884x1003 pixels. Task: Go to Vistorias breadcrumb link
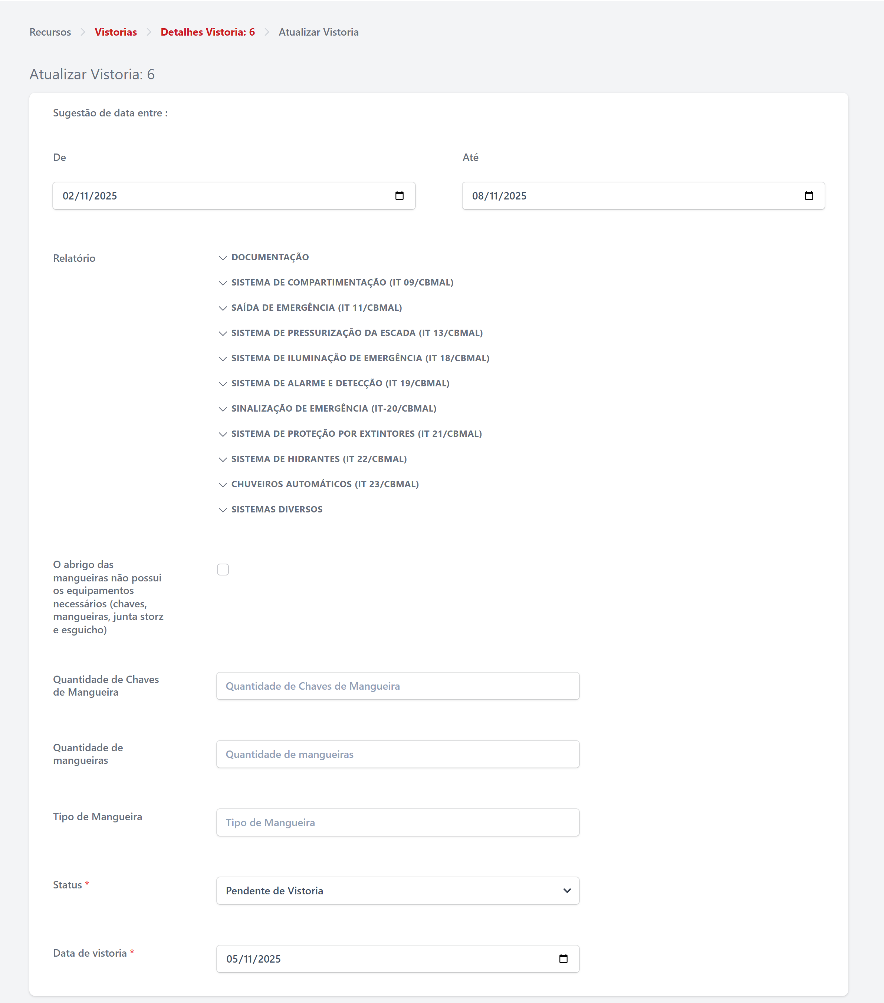click(116, 32)
